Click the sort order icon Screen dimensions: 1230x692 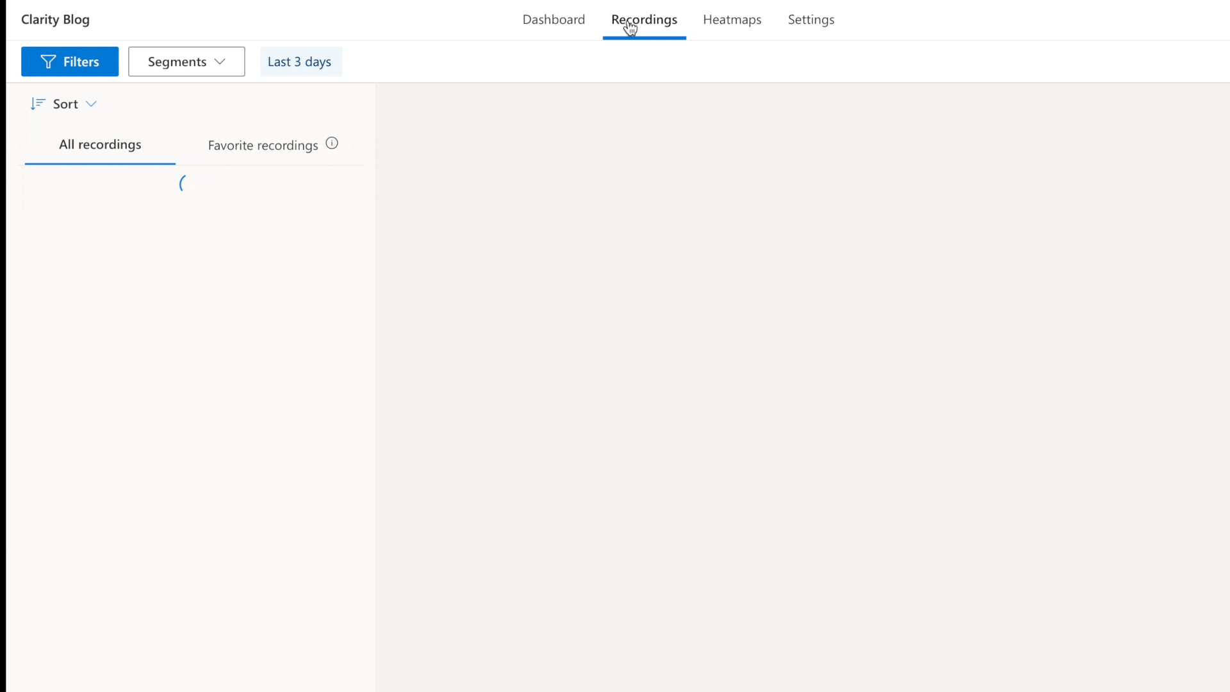(x=38, y=104)
